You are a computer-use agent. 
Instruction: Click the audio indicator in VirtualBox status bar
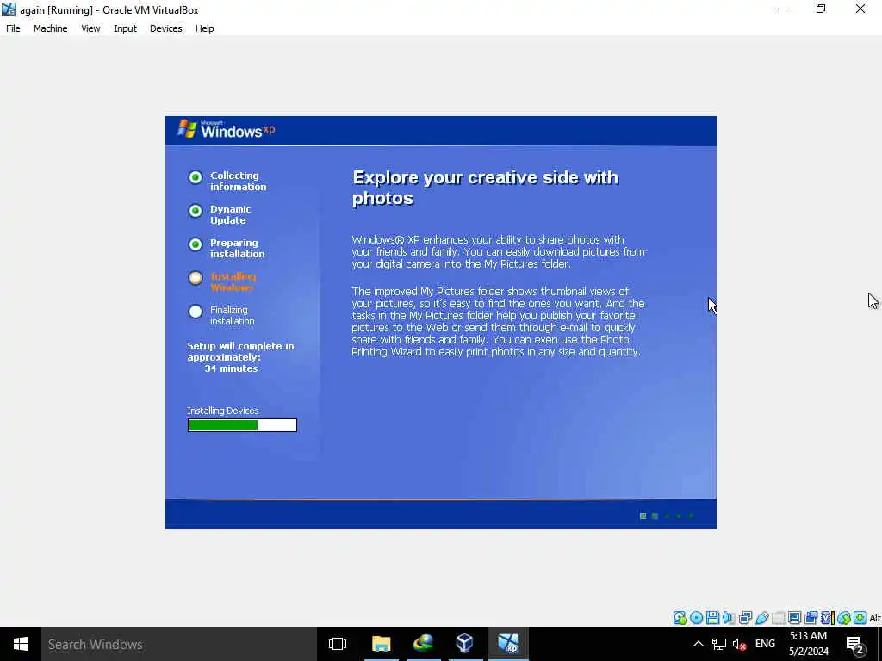point(729,618)
